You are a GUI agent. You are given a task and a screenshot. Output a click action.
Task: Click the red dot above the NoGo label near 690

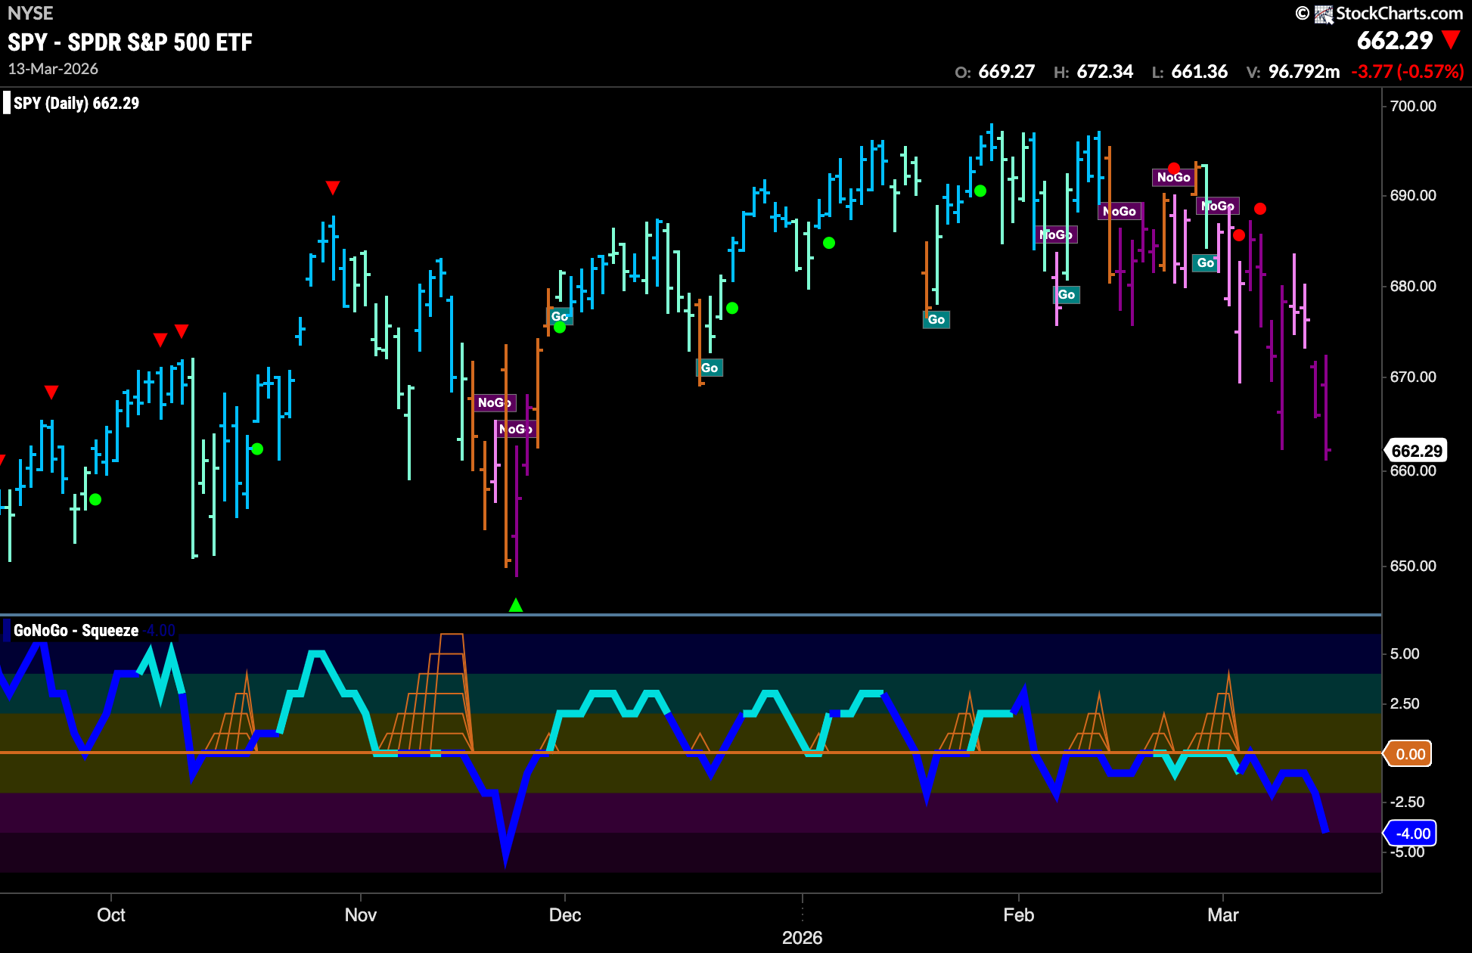coord(1174,169)
